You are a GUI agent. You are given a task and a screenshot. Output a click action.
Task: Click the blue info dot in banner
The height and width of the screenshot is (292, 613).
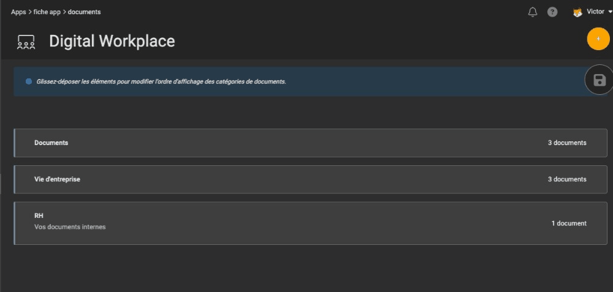pyautogui.click(x=29, y=81)
